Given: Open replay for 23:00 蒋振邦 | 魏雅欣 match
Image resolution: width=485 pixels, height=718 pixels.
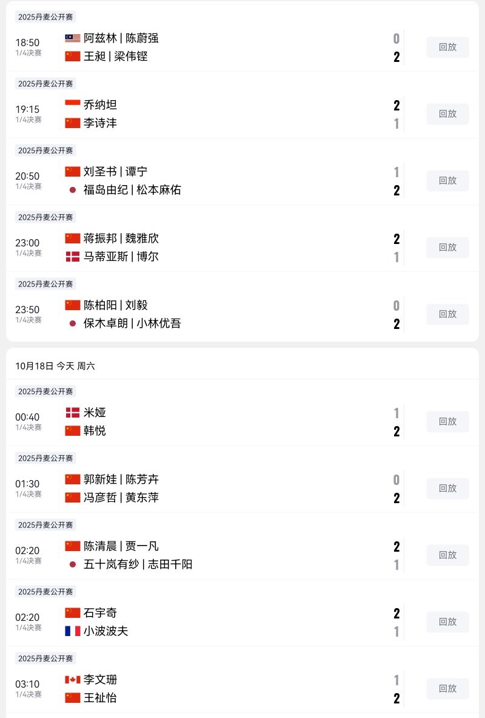Looking at the screenshot, I should pos(447,248).
